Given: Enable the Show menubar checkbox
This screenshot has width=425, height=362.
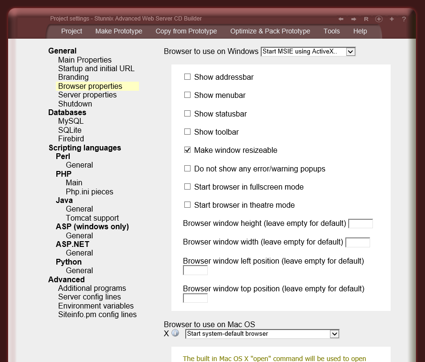Looking at the screenshot, I should coord(187,95).
